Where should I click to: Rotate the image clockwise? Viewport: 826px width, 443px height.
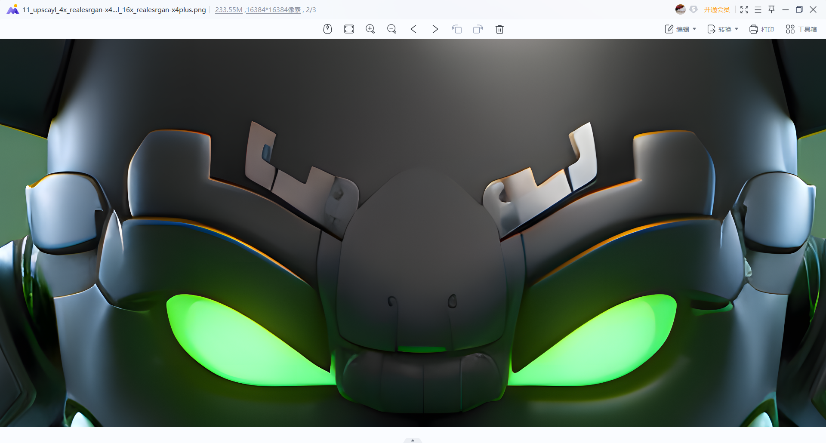click(478, 29)
